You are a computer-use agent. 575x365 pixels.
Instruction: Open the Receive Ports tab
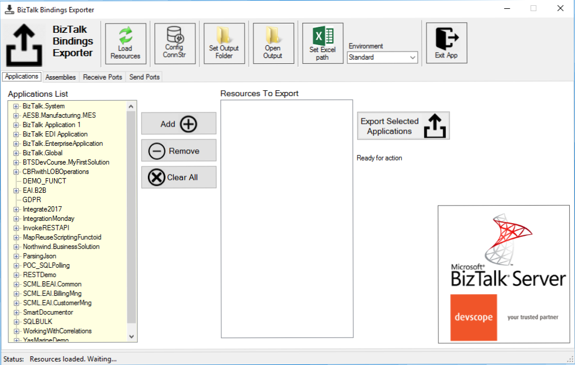pyautogui.click(x=102, y=77)
